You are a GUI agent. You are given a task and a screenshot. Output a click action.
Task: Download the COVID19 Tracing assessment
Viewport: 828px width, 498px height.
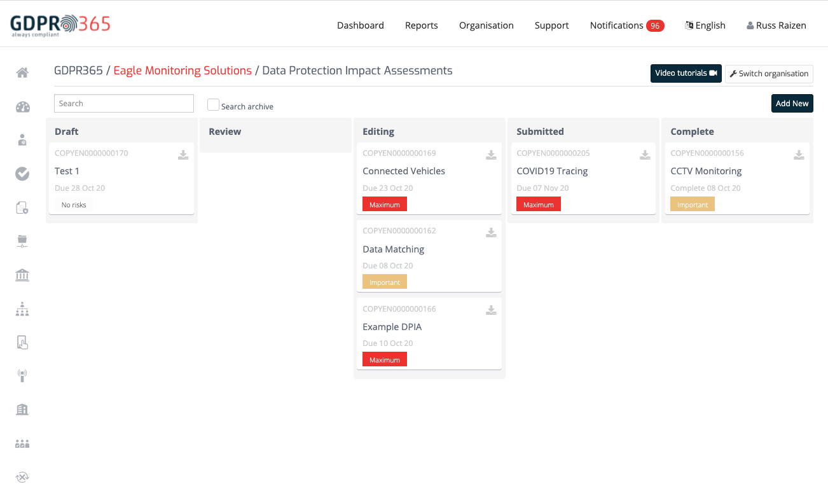(645, 155)
